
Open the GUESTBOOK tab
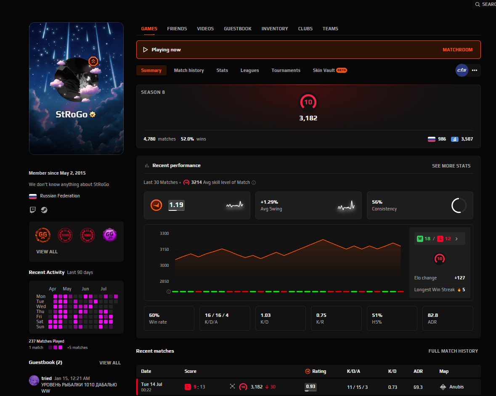238,29
